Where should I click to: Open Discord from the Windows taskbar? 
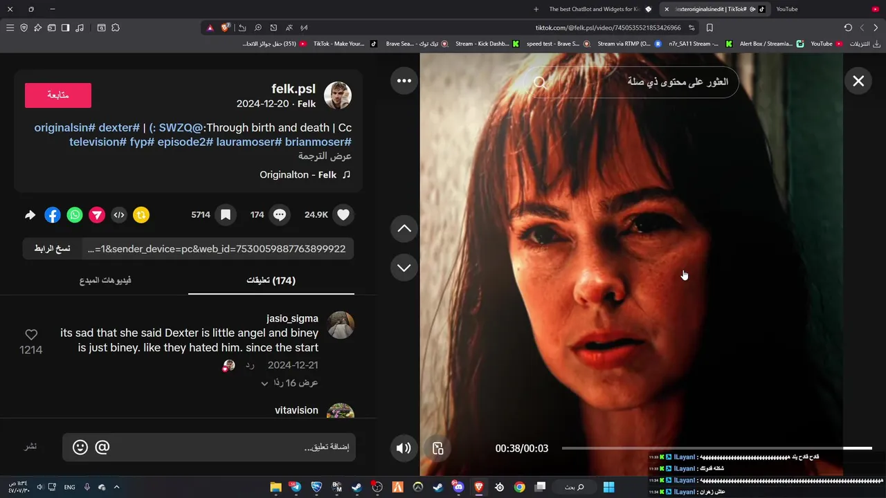point(458,487)
